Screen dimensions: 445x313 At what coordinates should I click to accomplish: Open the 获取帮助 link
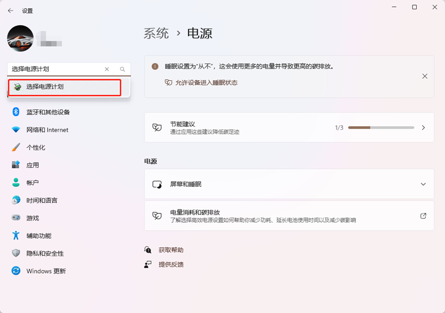(x=171, y=250)
